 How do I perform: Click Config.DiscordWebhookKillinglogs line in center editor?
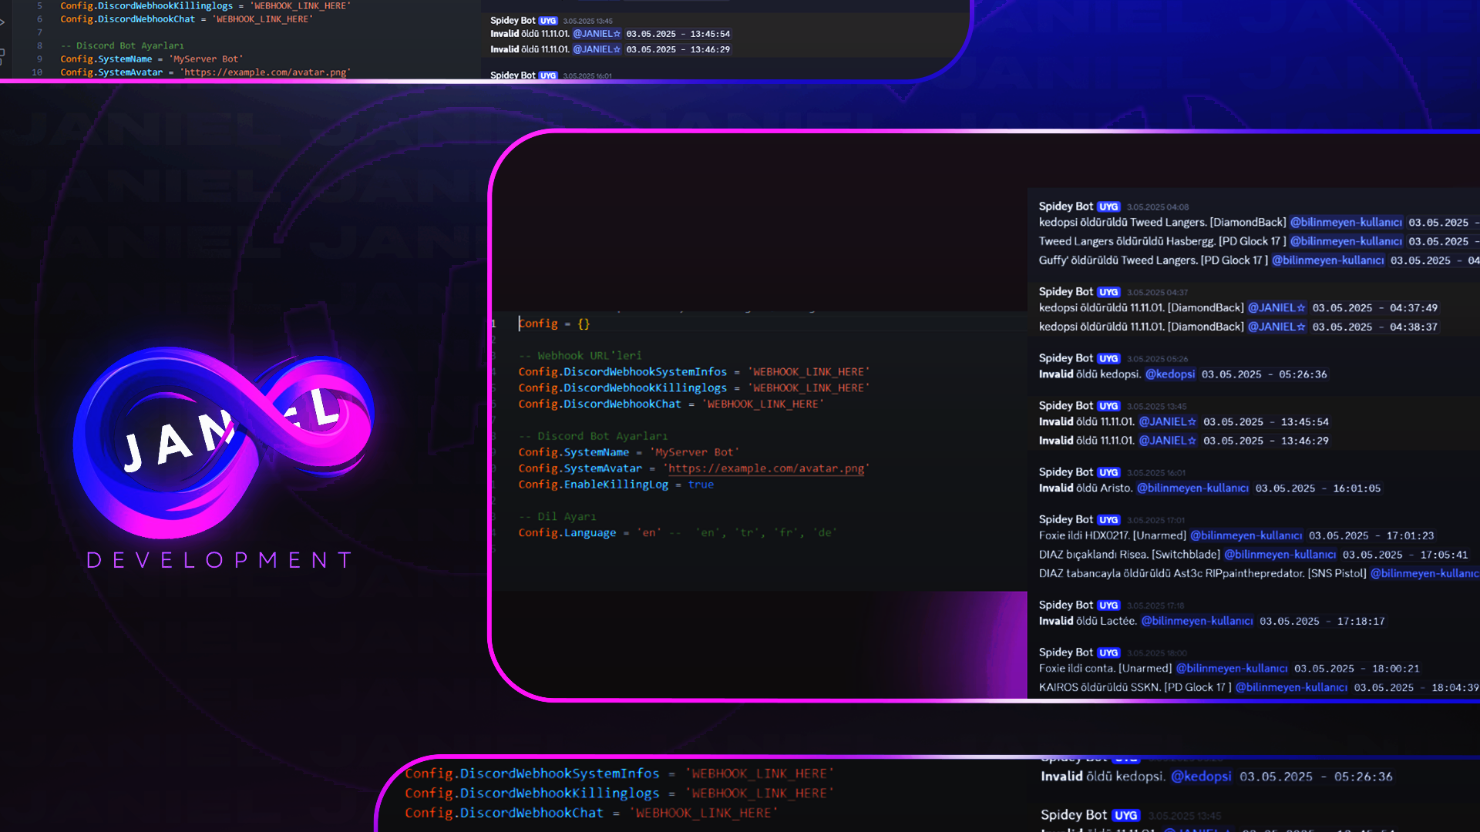(x=694, y=388)
